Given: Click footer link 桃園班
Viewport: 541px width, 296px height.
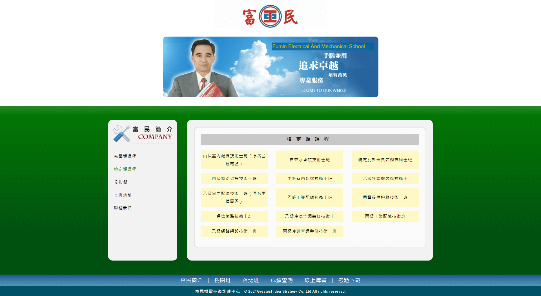Looking at the screenshot, I should (223, 280).
